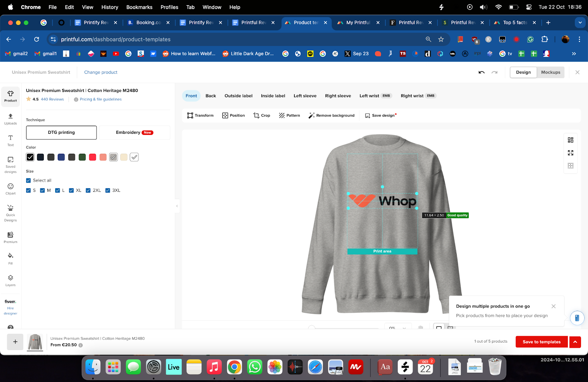Image resolution: width=588 pixels, height=382 pixels.
Task: Expand the Save to templates options chevron
Action: tap(575, 342)
